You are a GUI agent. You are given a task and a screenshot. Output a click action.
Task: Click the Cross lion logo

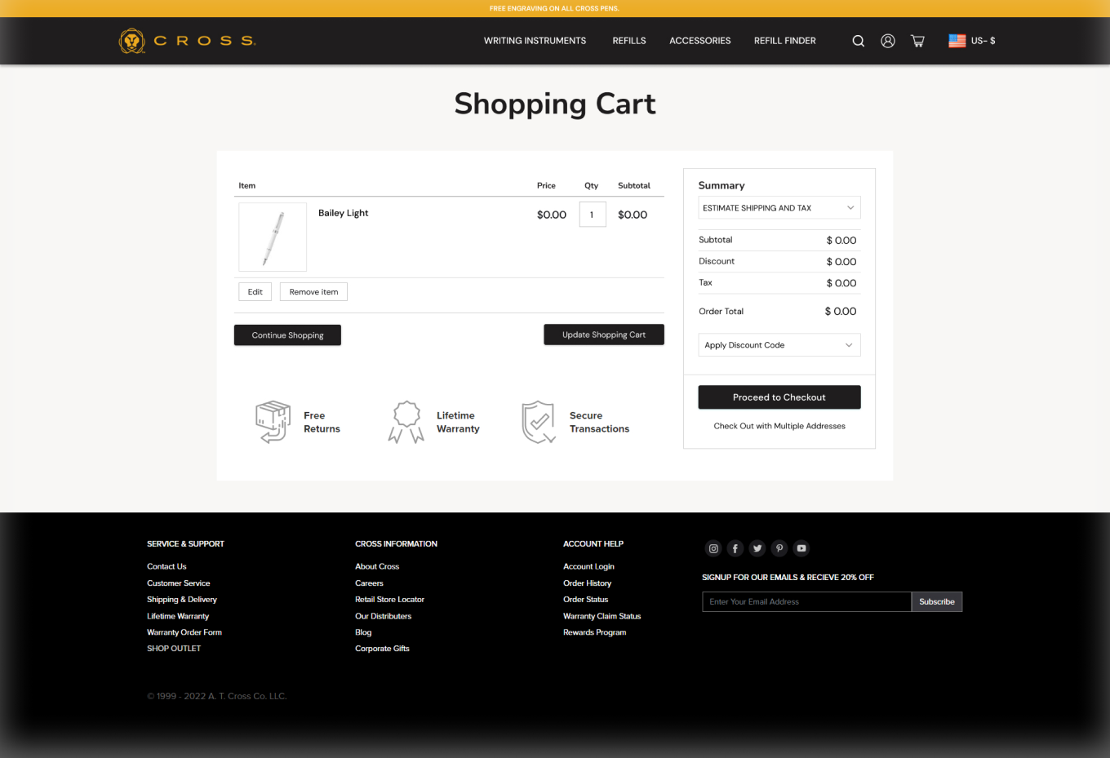[x=187, y=41]
